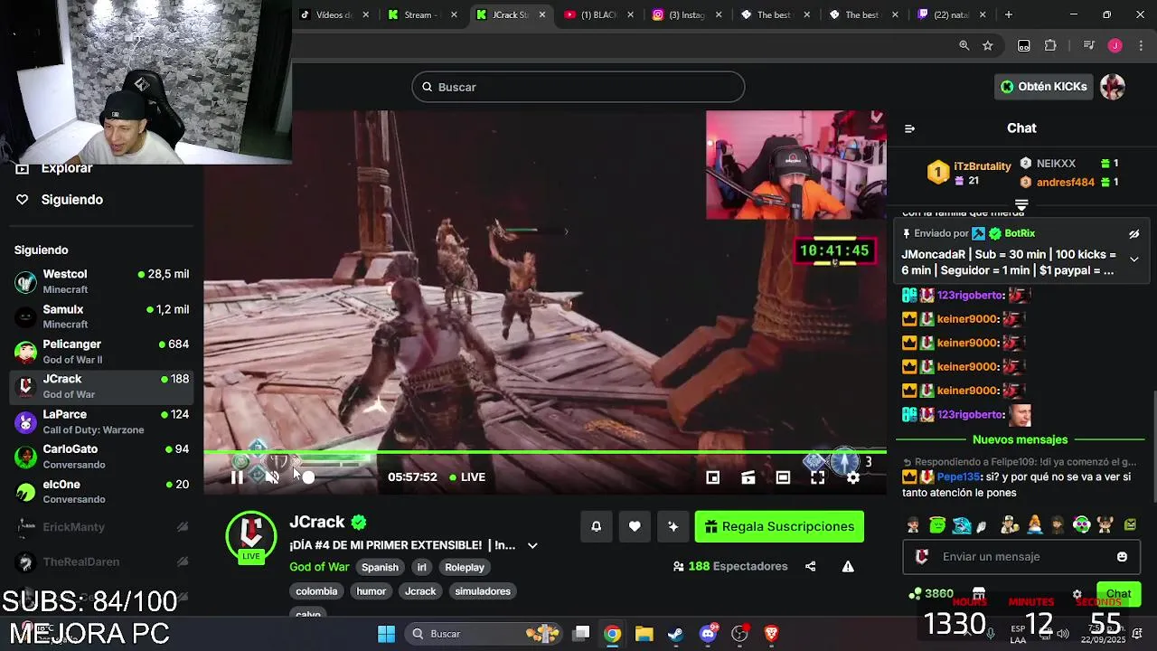Click the sparkle subscribe icon
The image size is (1157, 651).
click(x=673, y=526)
